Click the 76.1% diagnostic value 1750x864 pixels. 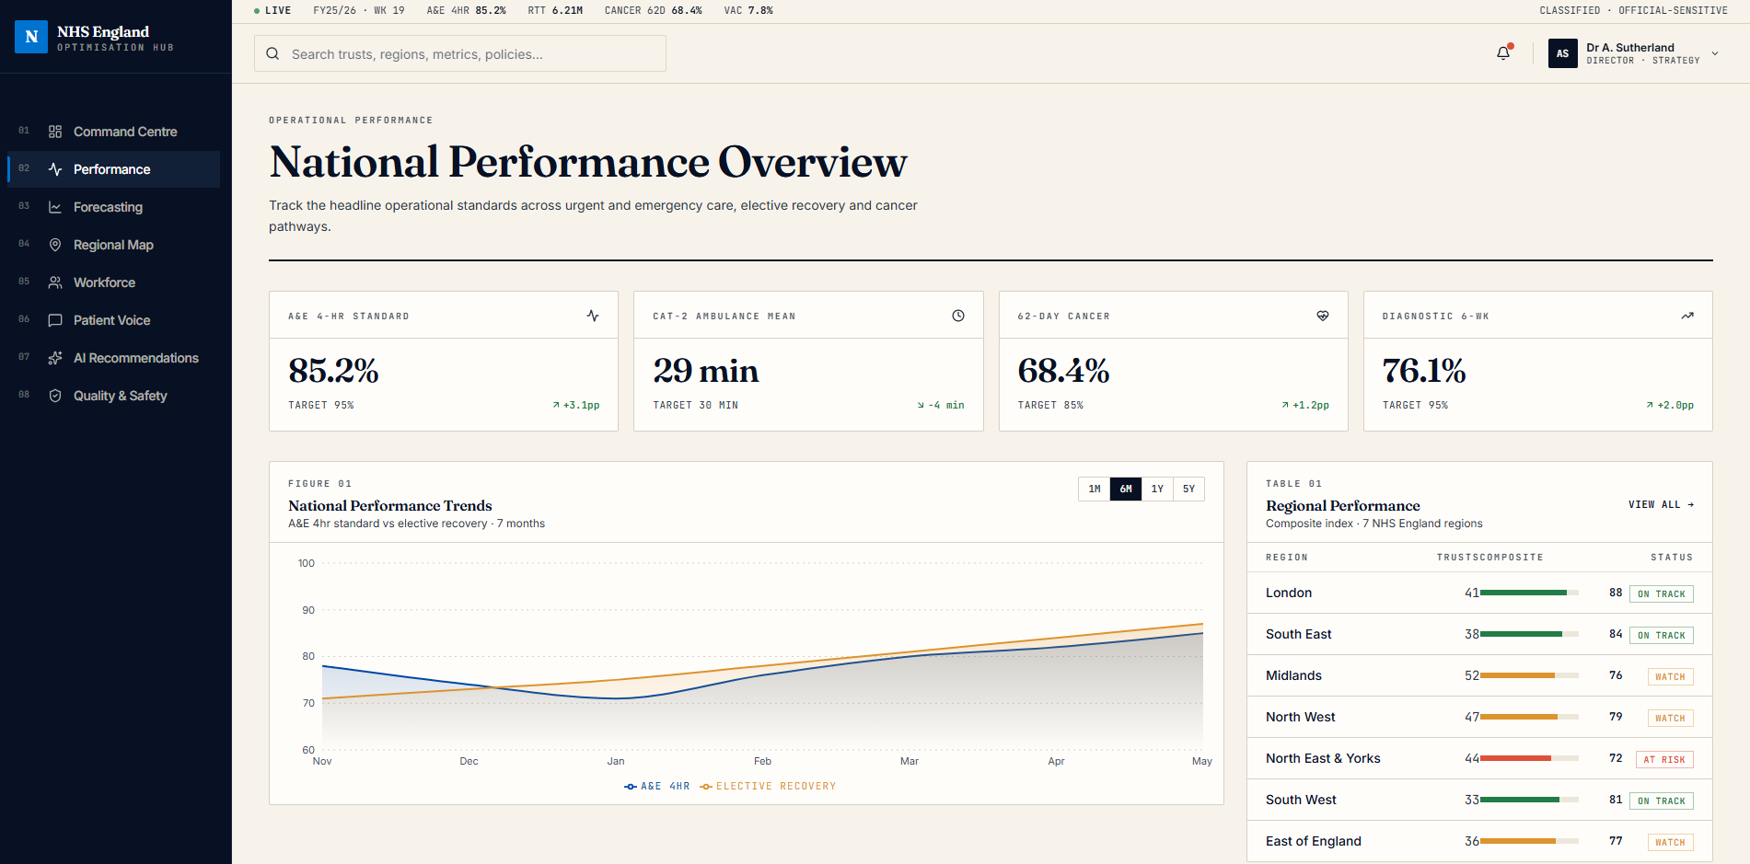(1424, 371)
